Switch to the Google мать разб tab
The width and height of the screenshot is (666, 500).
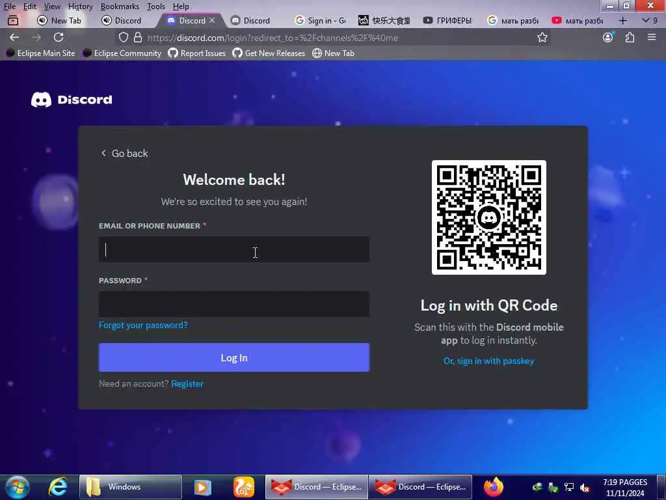point(513,20)
